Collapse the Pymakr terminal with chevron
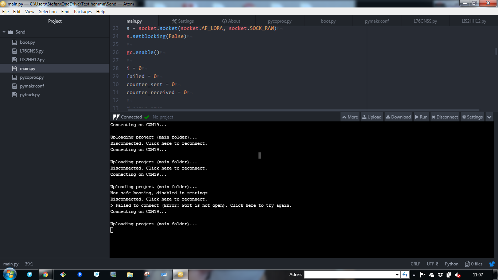The image size is (498, 280). click(489, 117)
